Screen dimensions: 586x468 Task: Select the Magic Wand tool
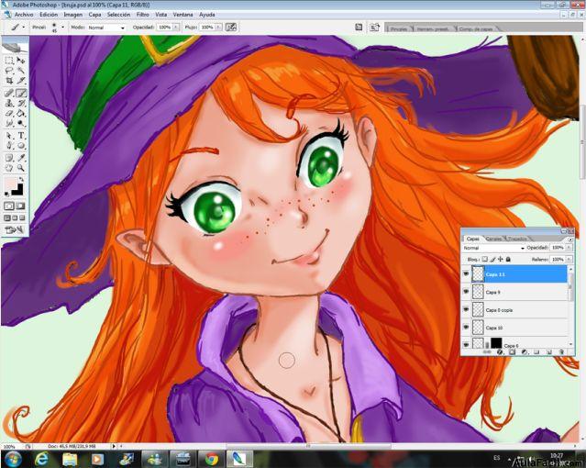[21, 71]
